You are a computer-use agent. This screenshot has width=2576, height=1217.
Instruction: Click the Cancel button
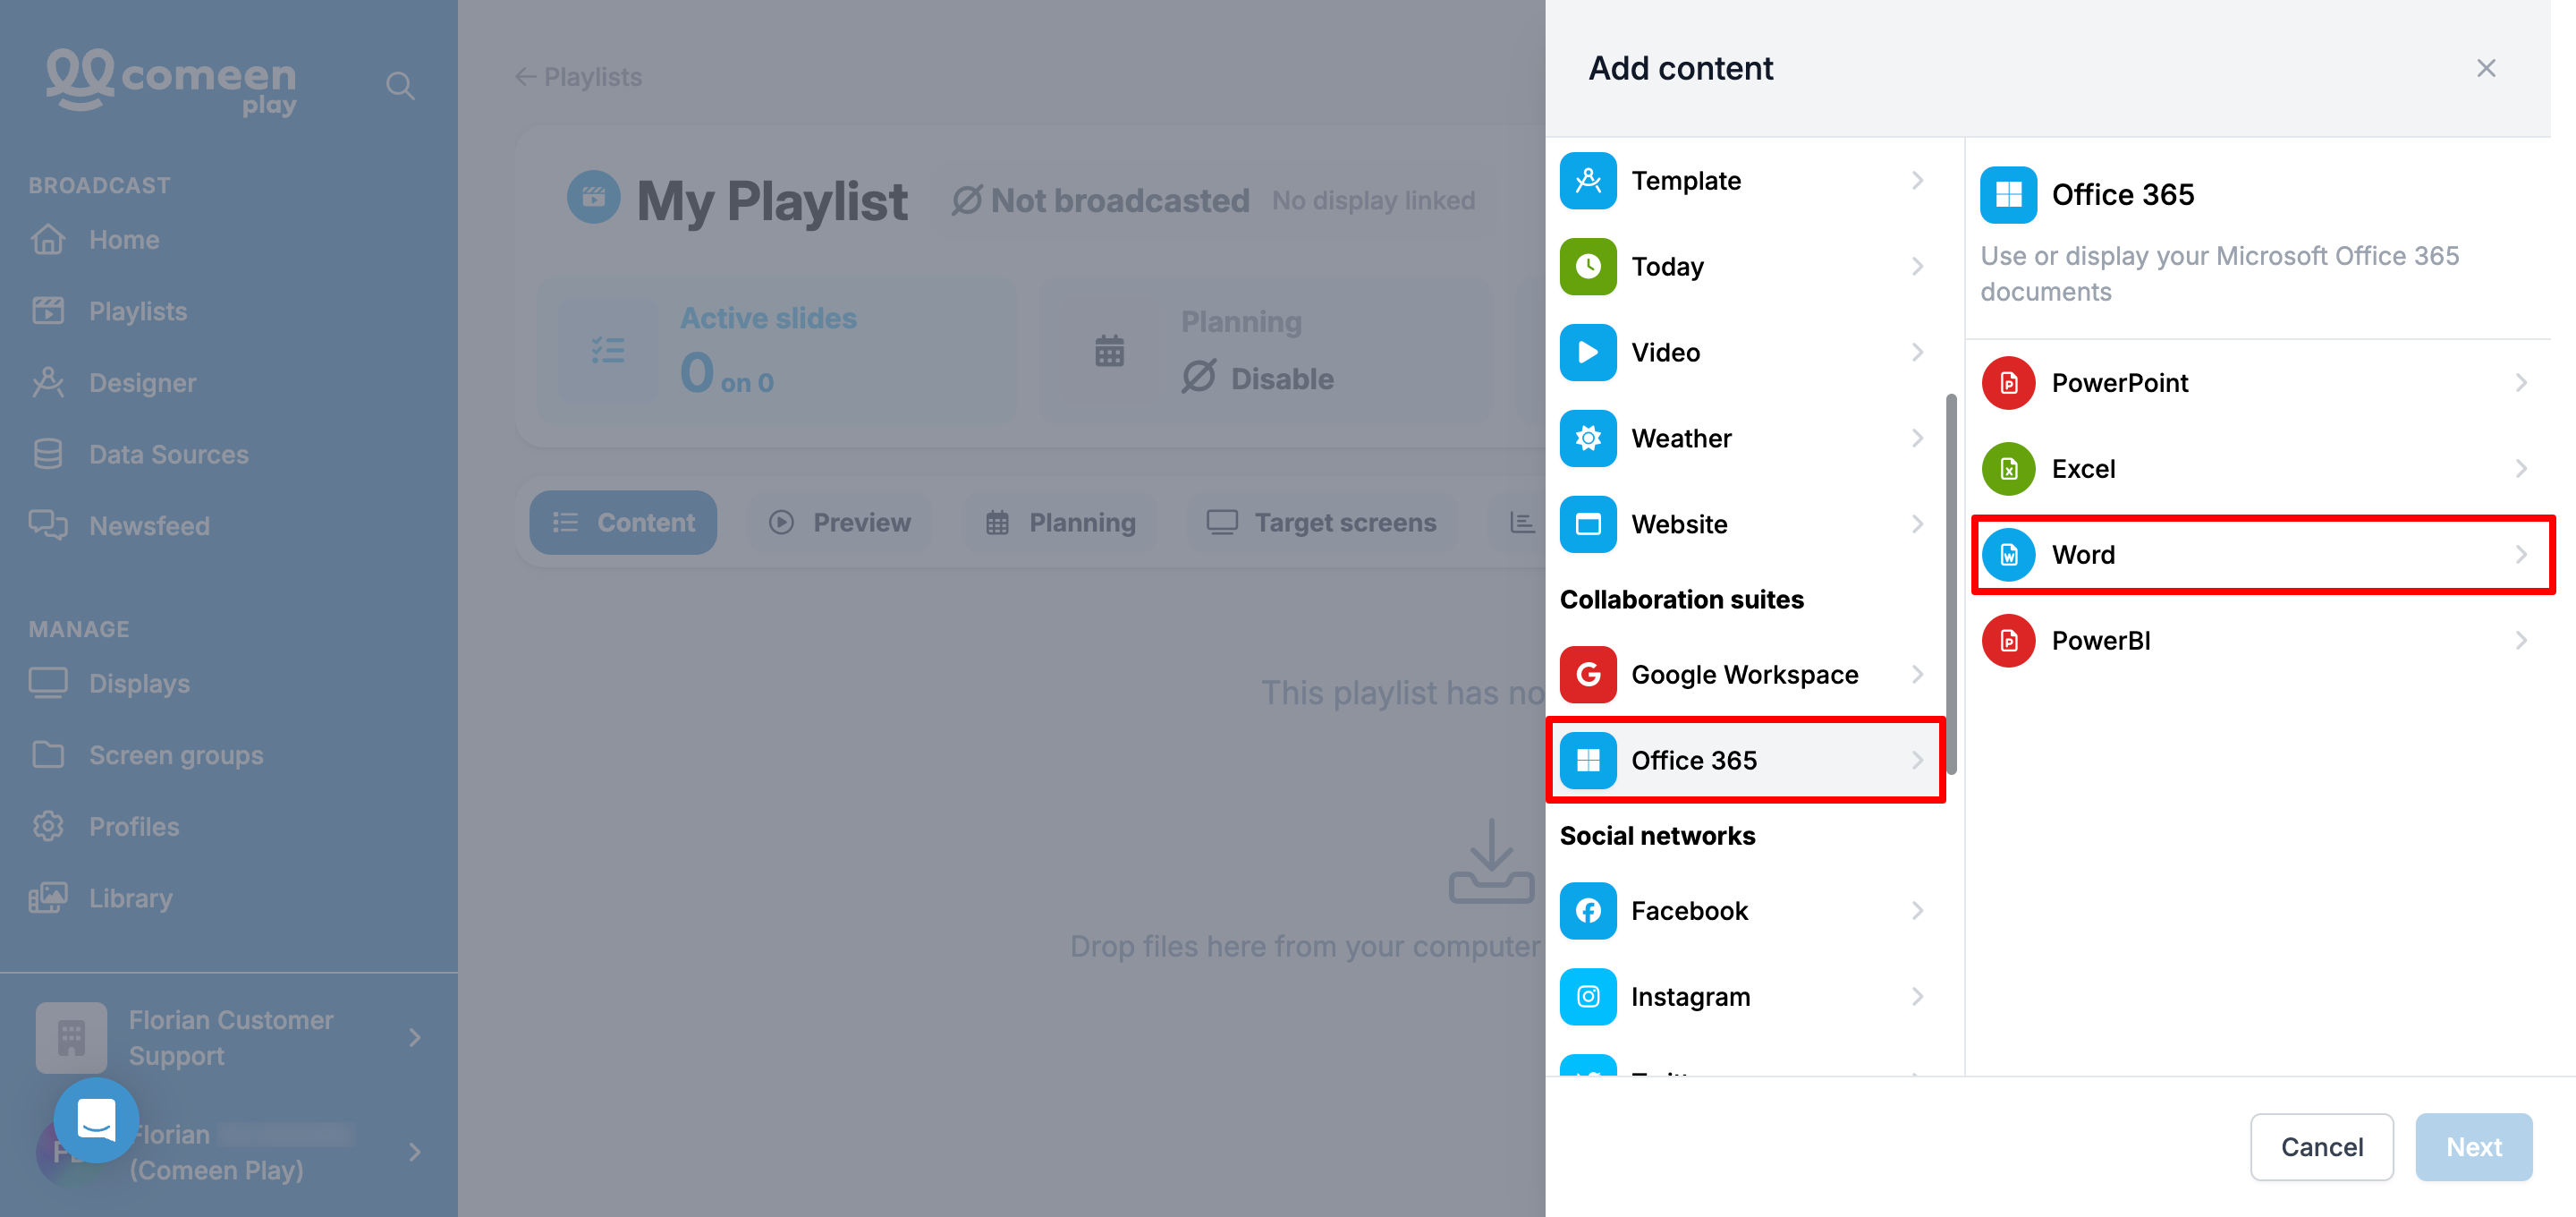tap(2321, 1147)
